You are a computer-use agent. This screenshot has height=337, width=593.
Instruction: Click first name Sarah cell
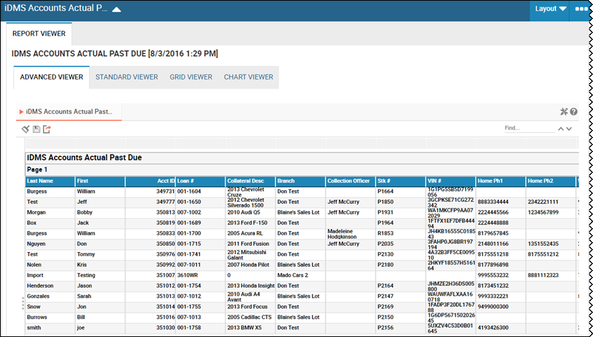point(100,297)
